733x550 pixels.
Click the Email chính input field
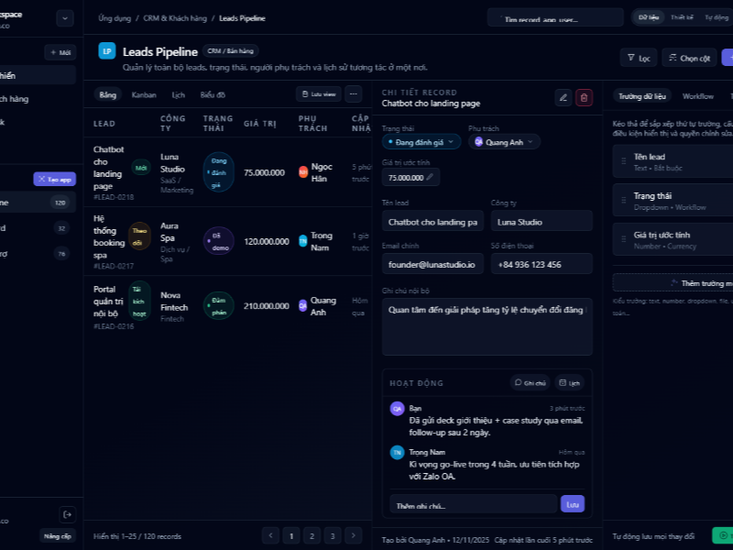pyautogui.click(x=432, y=265)
